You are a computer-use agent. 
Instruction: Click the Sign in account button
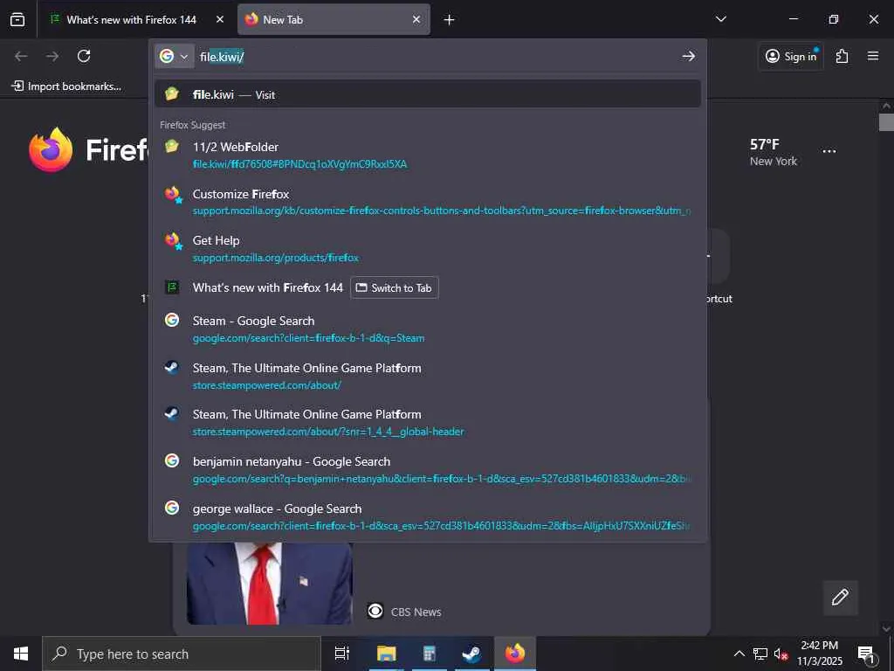[x=791, y=56]
